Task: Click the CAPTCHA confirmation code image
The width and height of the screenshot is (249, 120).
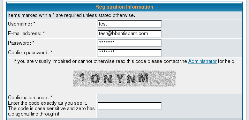Action: (x=124, y=79)
